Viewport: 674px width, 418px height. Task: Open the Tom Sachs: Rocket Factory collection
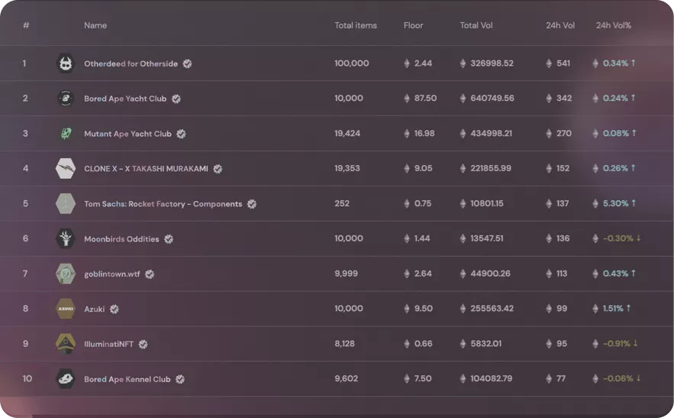pyautogui.click(x=163, y=203)
